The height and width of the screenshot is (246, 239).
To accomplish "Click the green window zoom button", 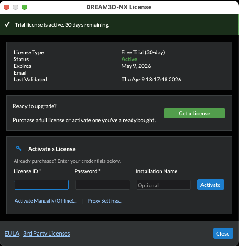I will [x=24, y=7].
